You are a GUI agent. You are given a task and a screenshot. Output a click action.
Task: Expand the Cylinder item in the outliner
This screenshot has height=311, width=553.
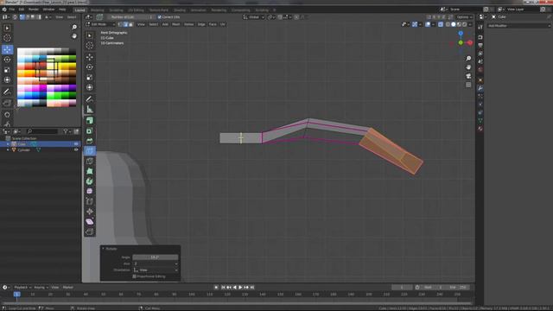[8, 149]
